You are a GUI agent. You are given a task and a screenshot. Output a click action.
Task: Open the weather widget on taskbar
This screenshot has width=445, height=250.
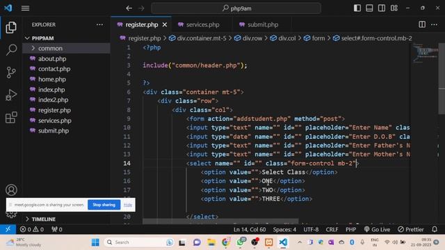pos(24,242)
